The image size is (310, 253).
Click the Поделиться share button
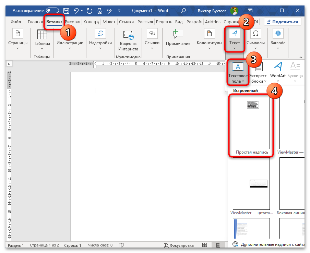pos(282,22)
